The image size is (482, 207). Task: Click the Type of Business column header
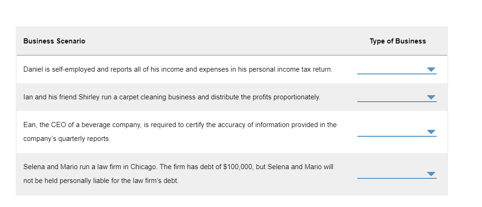pyautogui.click(x=397, y=41)
